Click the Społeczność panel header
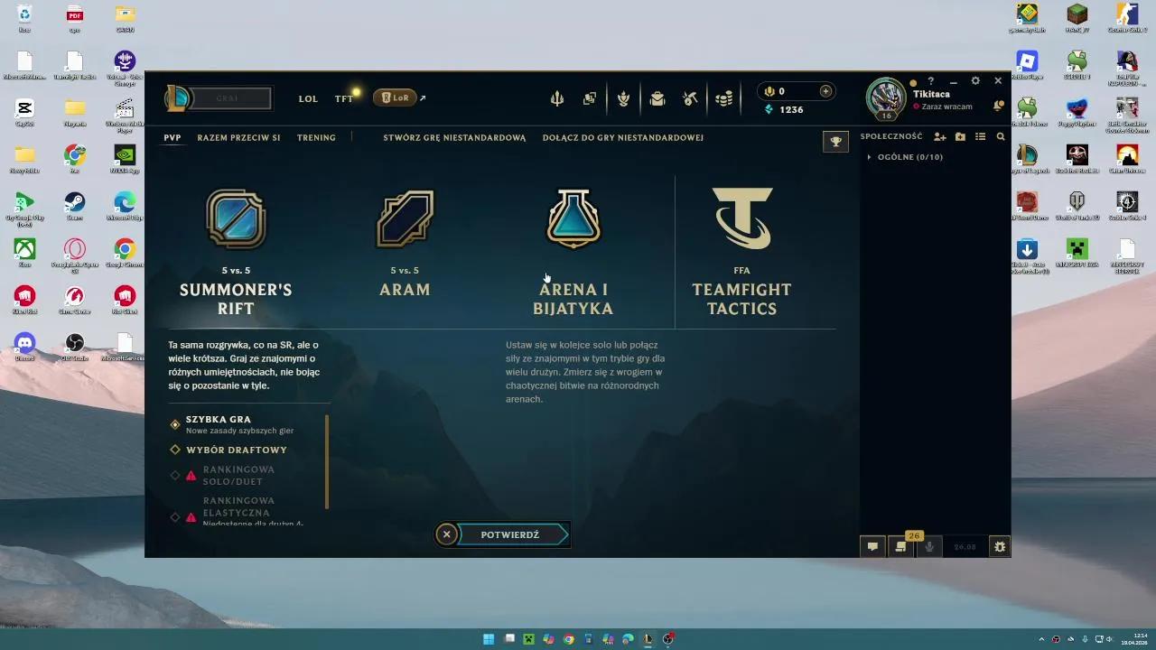 click(x=891, y=136)
